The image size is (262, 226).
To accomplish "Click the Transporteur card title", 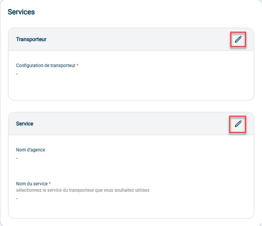I will click(x=31, y=39).
